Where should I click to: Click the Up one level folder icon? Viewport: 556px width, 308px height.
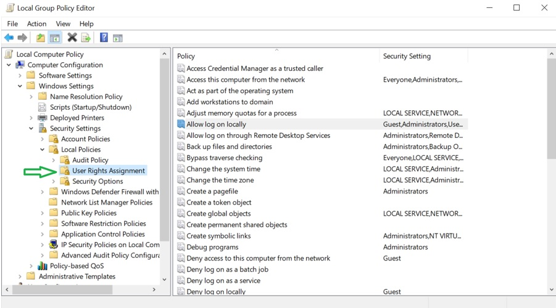pos(40,38)
